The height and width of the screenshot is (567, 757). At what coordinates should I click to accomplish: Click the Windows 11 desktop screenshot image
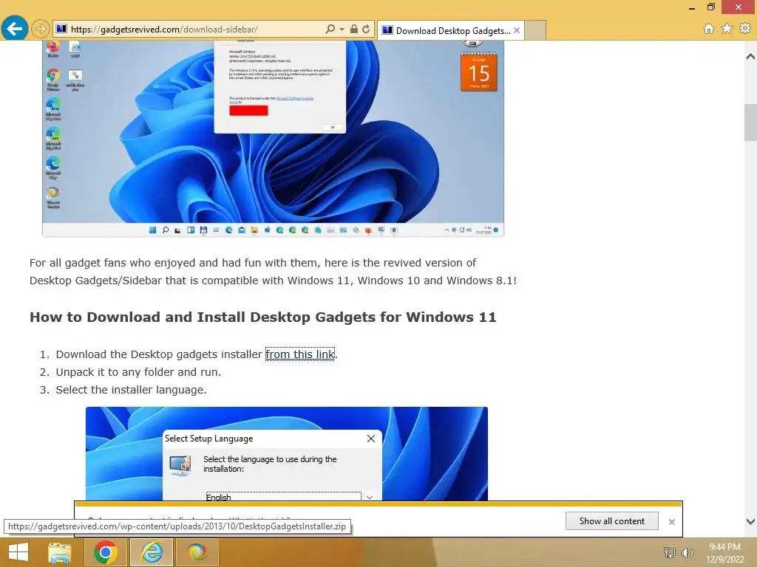click(274, 138)
